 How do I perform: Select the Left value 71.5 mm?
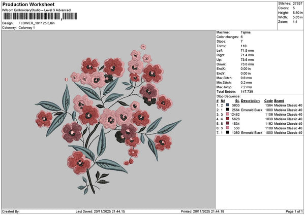[x=247, y=51]
